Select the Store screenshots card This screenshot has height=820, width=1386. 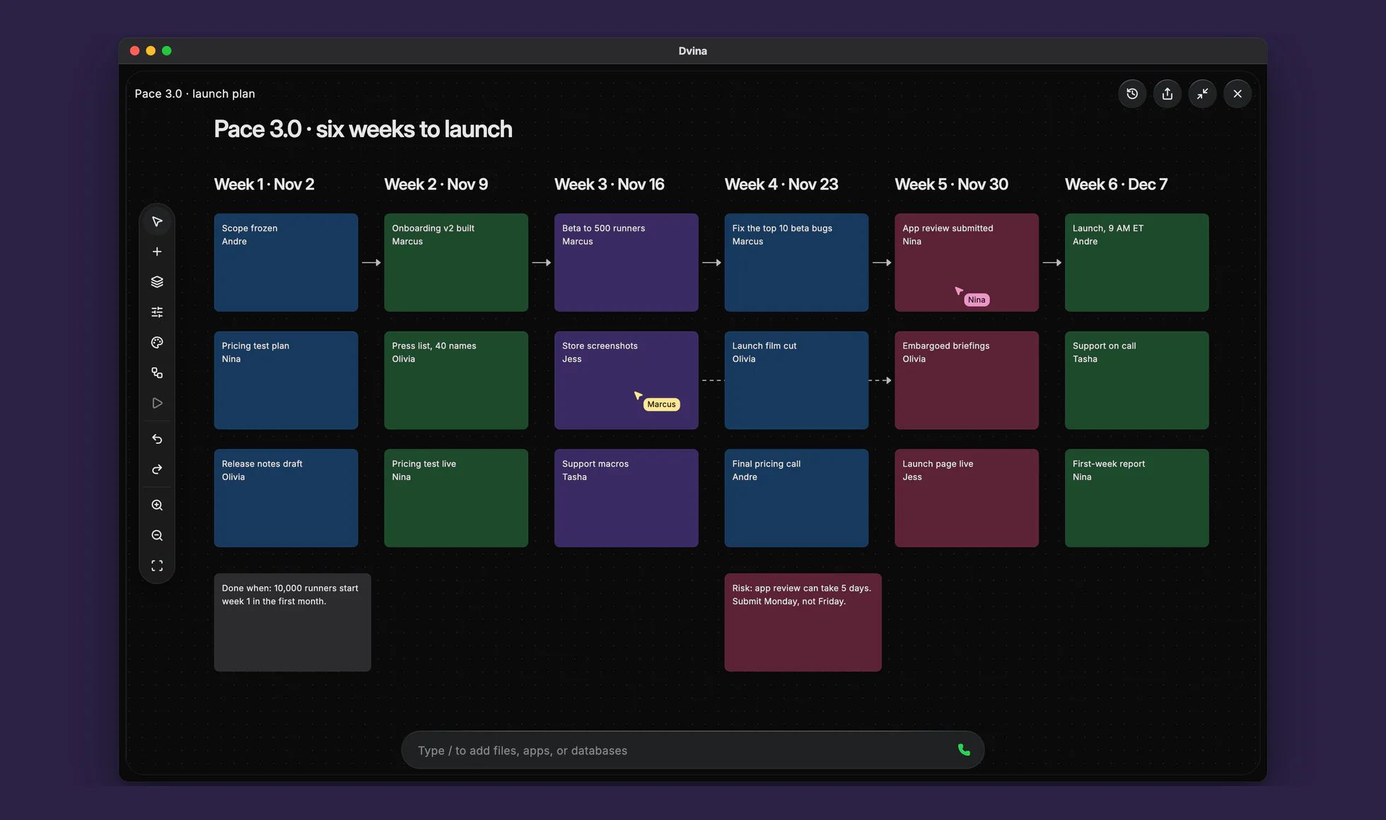click(627, 380)
